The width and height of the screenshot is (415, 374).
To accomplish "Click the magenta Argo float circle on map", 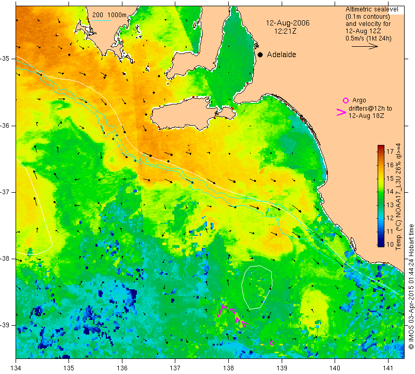I will [x=272, y=343].
